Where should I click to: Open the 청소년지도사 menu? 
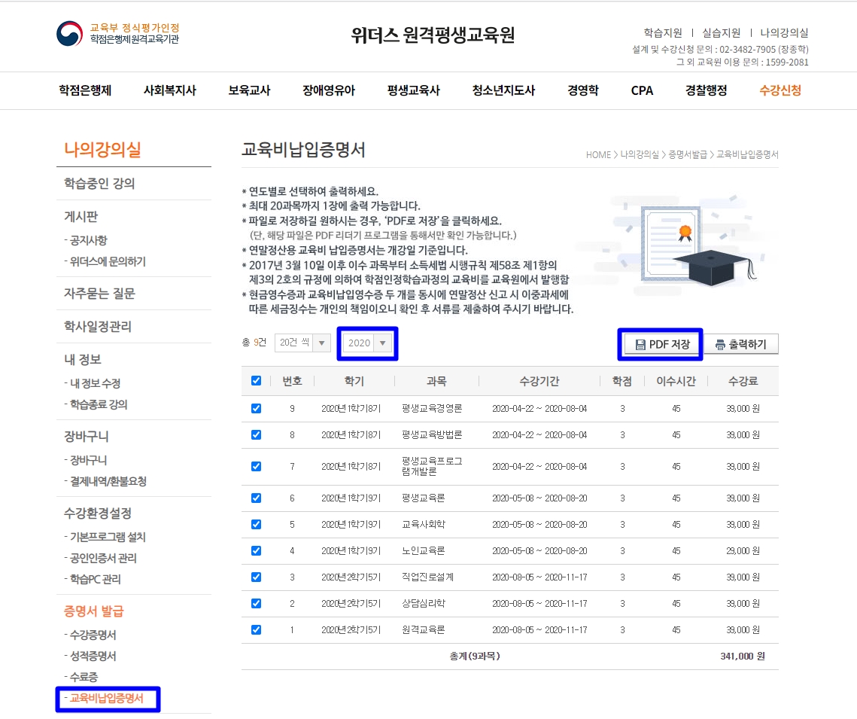504,90
